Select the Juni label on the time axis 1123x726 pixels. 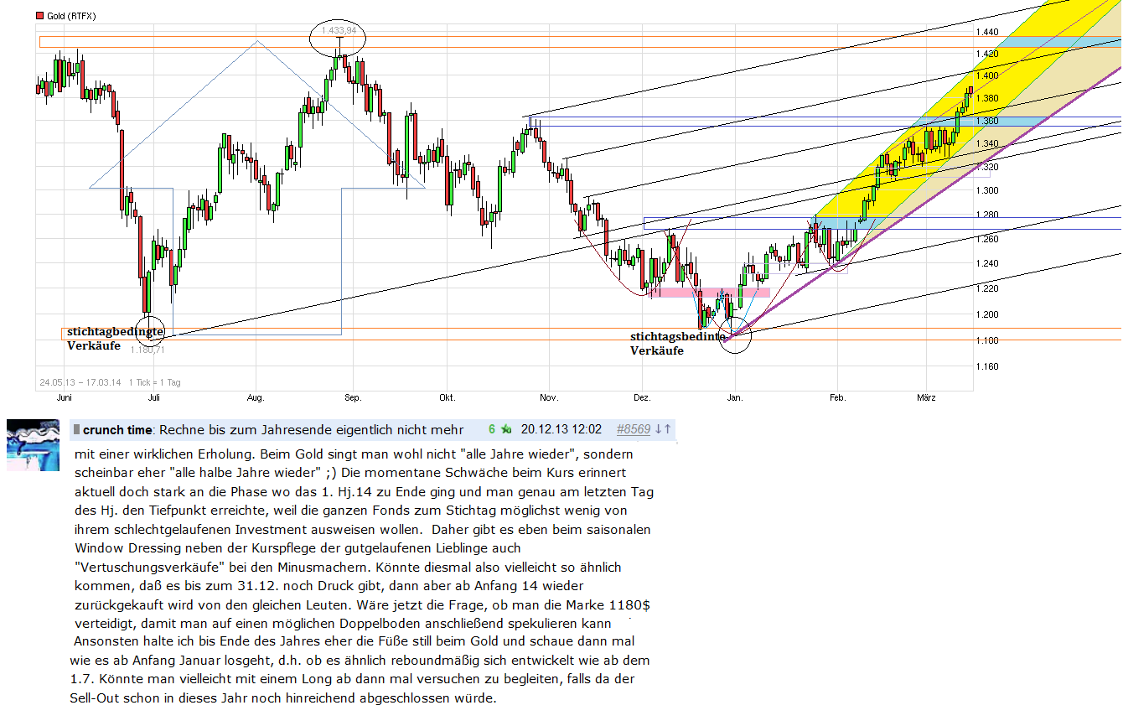[x=64, y=398]
